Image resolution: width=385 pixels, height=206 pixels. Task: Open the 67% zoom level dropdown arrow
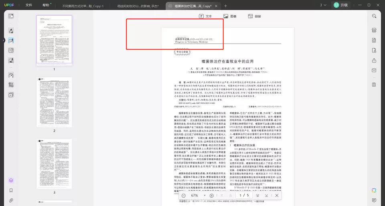(205, 196)
